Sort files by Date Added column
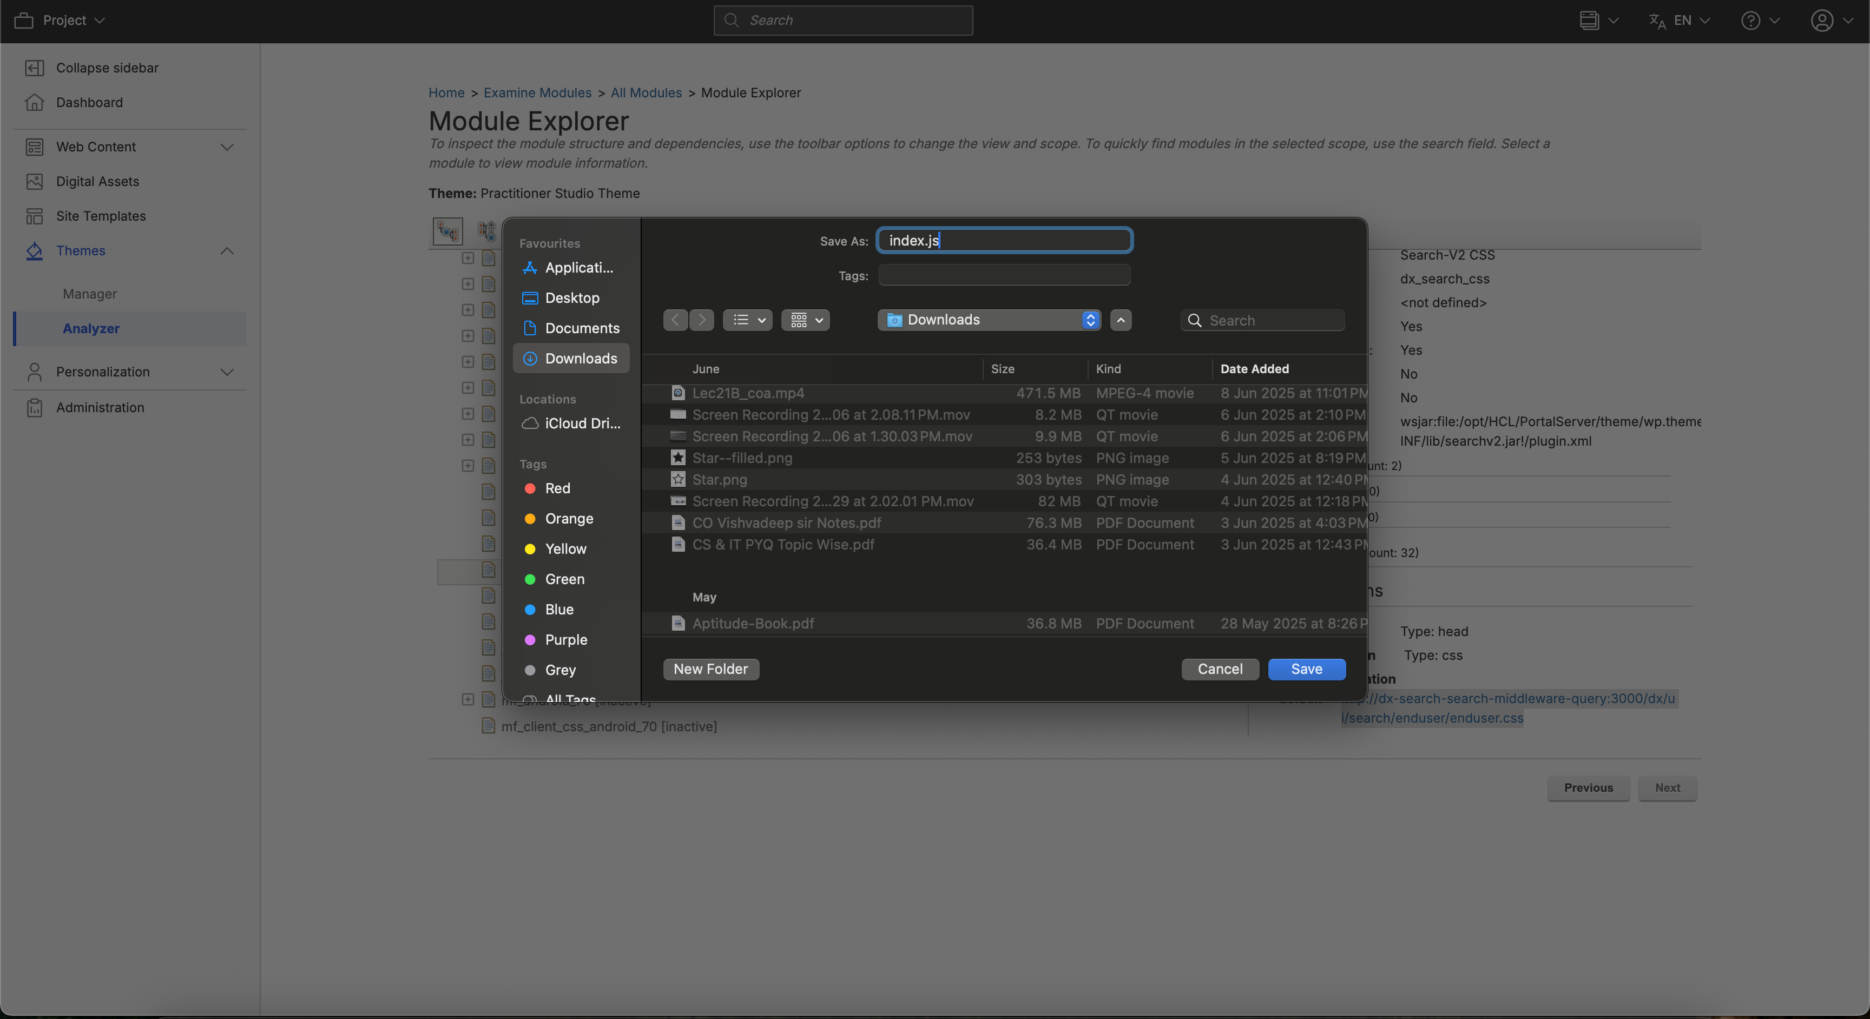This screenshot has height=1019, width=1870. [x=1254, y=369]
